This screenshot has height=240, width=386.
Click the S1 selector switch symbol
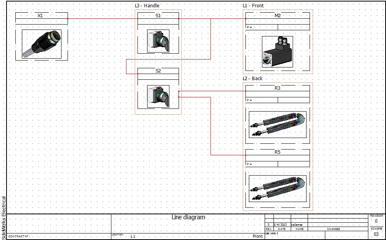[x=159, y=42]
